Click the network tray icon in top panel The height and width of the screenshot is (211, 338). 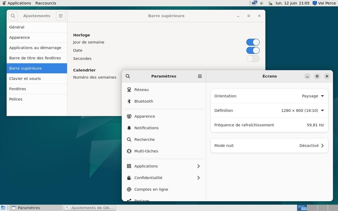(x=255, y=3)
